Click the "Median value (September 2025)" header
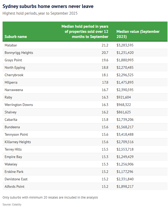168x207 pixels. point(138,34)
